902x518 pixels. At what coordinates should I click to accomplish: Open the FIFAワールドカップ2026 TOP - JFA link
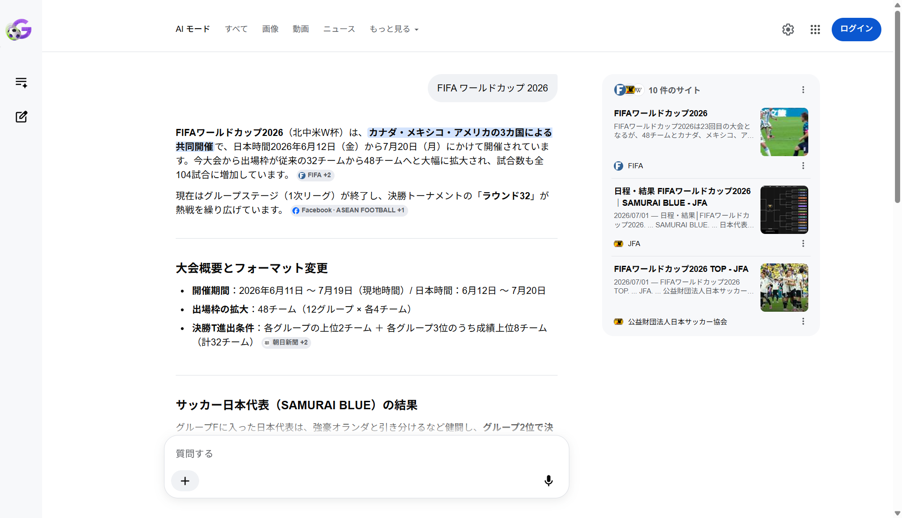(681, 269)
